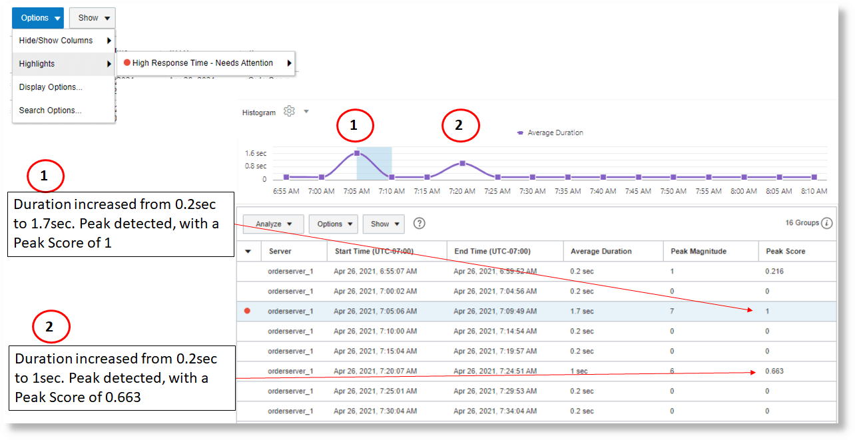Select Display Options... from the menu

pos(50,87)
